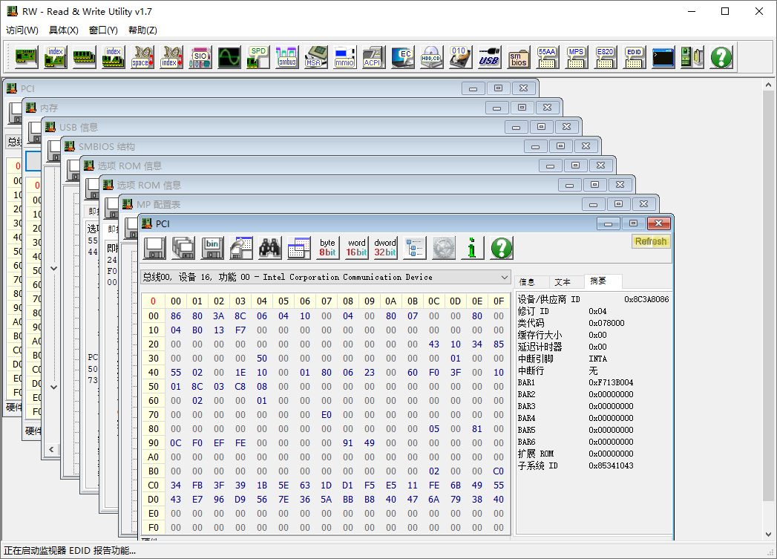The image size is (777, 559).
Task: Open the ACPI tables tool
Action: pyautogui.click(x=373, y=57)
